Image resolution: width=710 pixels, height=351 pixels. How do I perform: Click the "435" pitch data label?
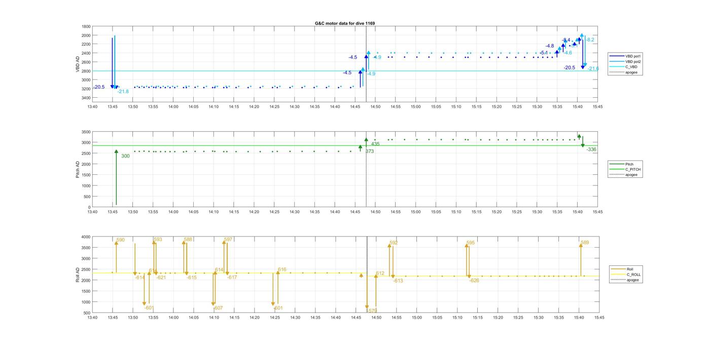point(375,144)
